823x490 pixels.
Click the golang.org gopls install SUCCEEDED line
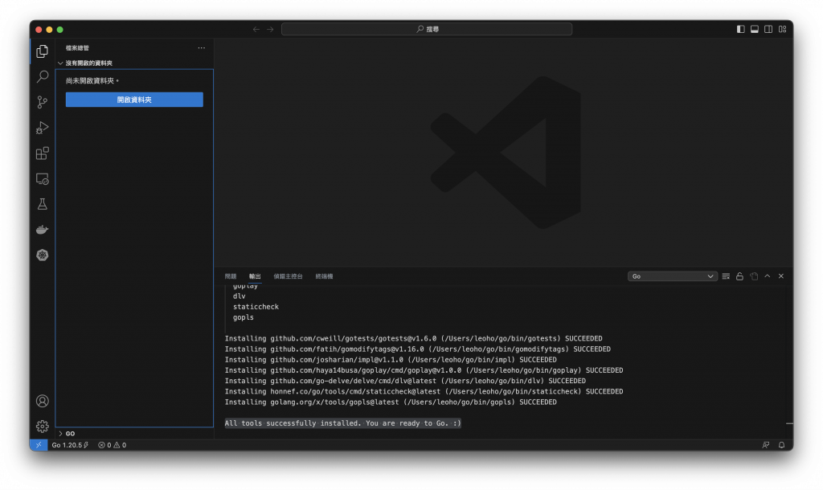391,402
